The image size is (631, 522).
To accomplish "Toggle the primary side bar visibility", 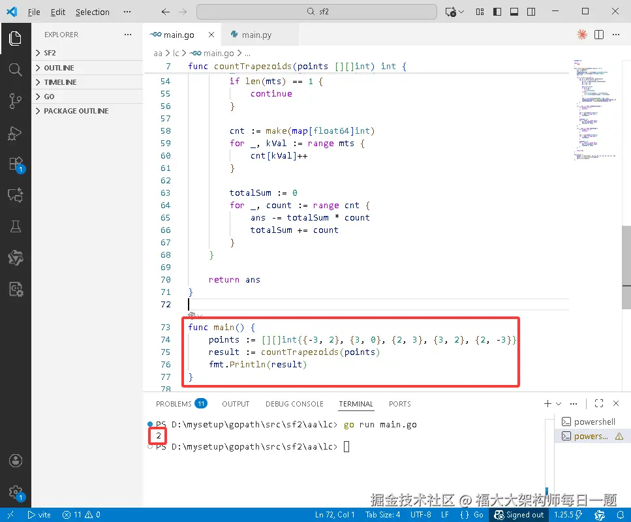I will [x=497, y=12].
